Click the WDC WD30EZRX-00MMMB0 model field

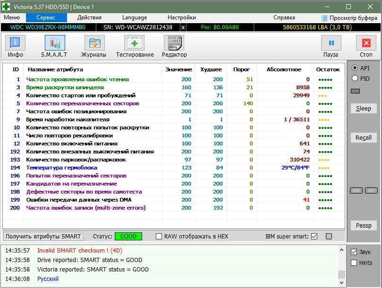48,27
